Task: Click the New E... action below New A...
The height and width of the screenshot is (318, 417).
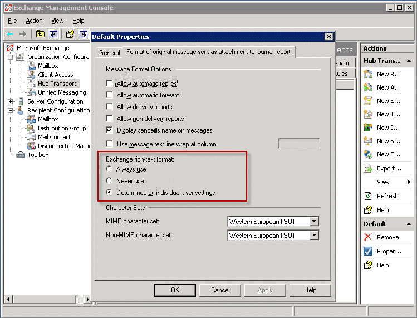Action: 388,101
